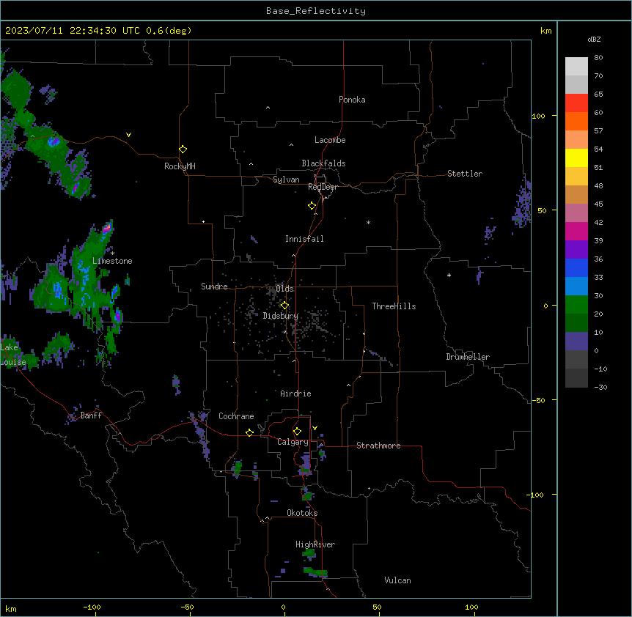
Task: Click the Strathmore city label
Action: point(378,446)
